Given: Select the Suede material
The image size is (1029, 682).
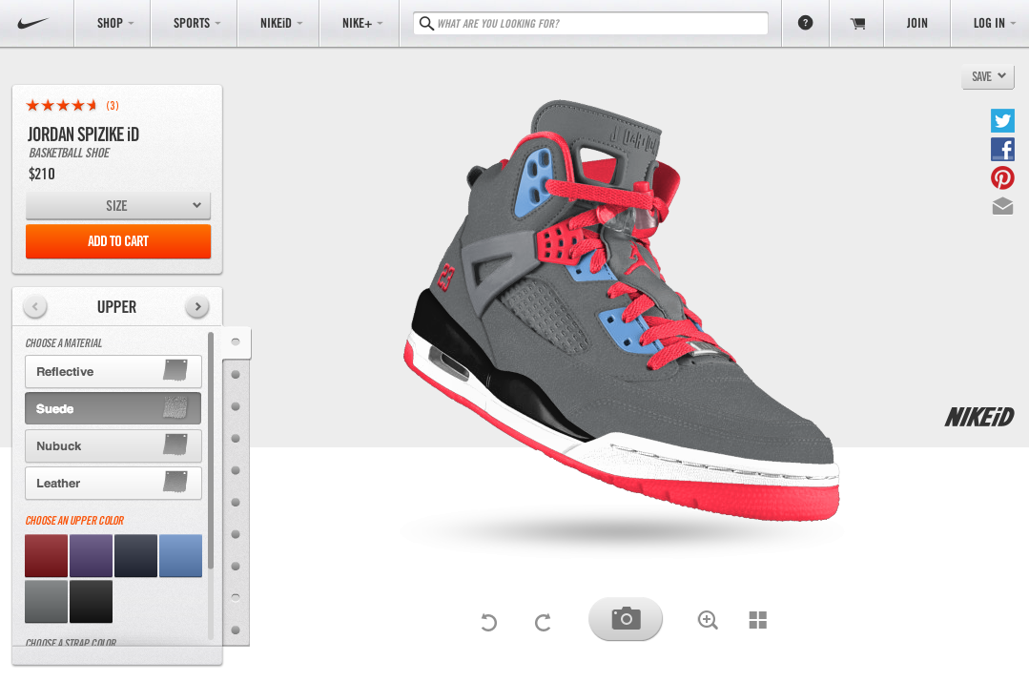Looking at the screenshot, I should coord(113,408).
